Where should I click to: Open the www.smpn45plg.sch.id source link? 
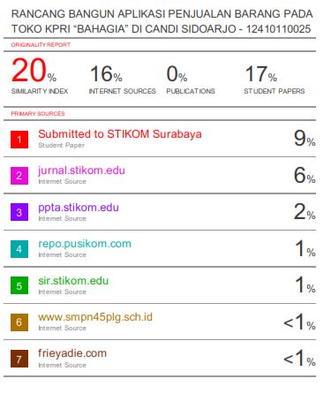tap(95, 317)
